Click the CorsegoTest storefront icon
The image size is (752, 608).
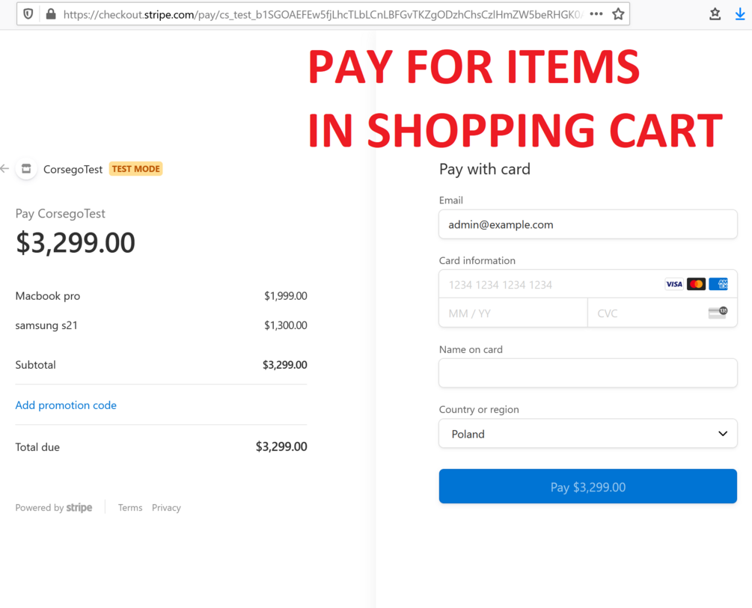26,169
